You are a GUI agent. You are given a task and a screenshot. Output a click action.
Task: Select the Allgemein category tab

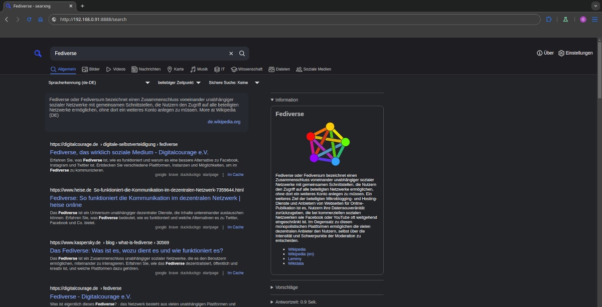[x=63, y=69]
